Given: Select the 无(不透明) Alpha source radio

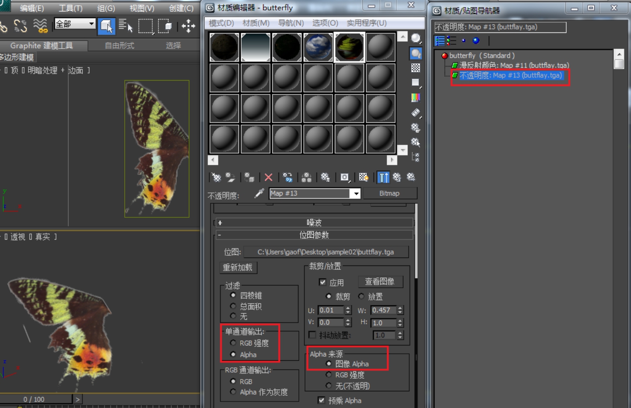Looking at the screenshot, I should (x=329, y=386).
